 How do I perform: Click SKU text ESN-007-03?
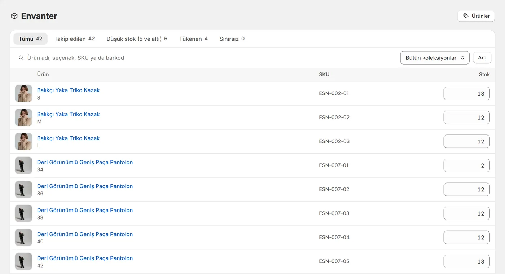click(334, 213)
